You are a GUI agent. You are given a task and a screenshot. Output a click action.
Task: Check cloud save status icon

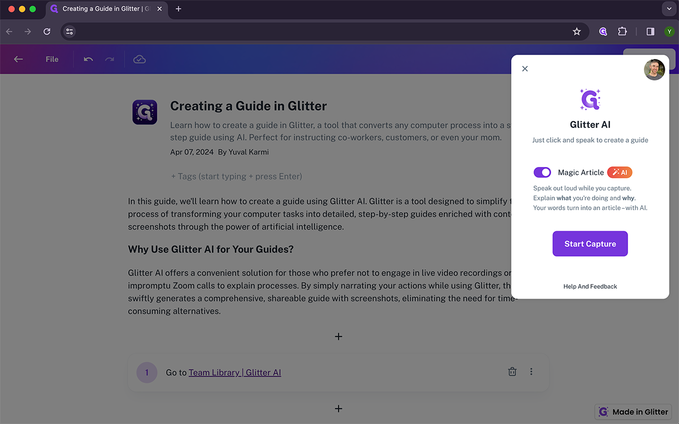[140, 59]
